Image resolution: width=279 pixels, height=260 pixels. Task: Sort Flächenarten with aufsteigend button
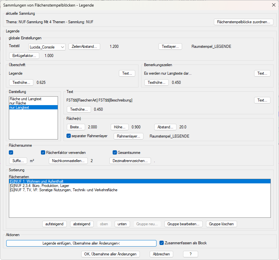(x=54, y=224)
